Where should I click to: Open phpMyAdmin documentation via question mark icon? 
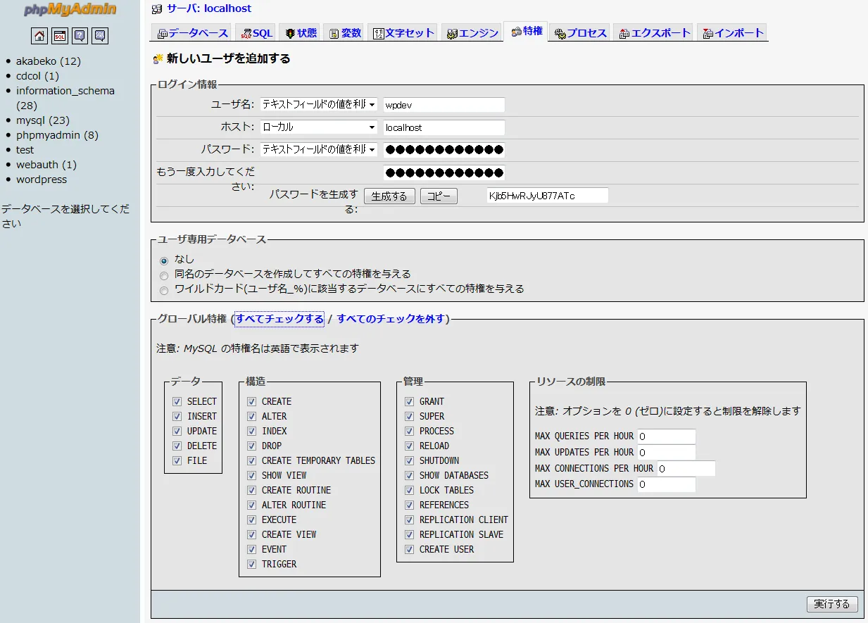[78, 35]
